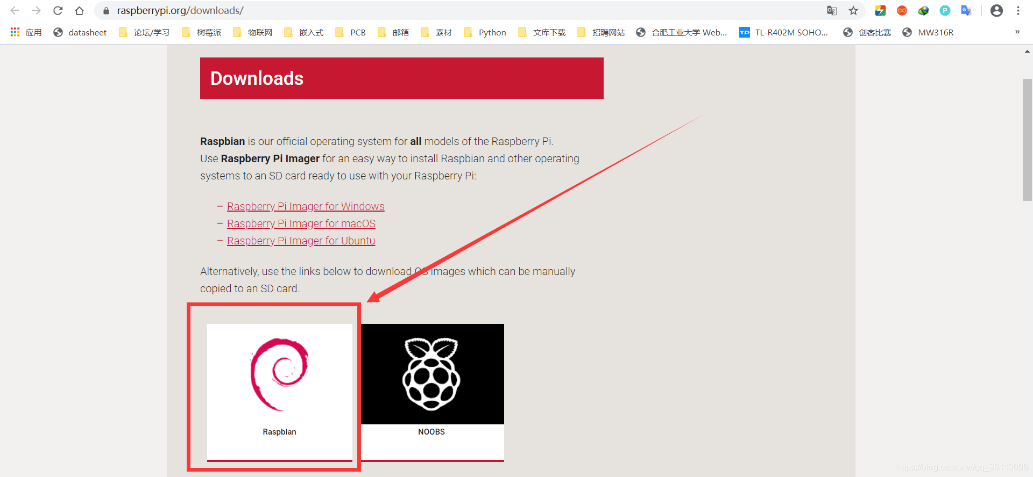Click Raspberry Pi Imager for Windows link
The width and height of the screenshot is (1033, 477).
306,206
